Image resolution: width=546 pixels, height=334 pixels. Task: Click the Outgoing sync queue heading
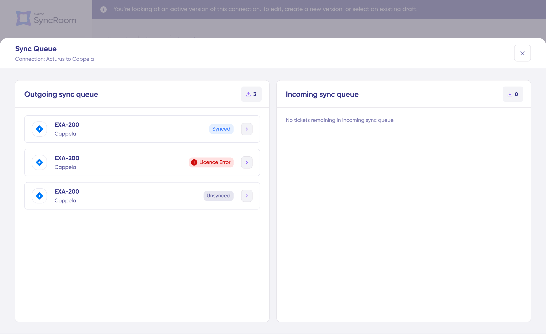pyautogui.click(x=61, y=94)
